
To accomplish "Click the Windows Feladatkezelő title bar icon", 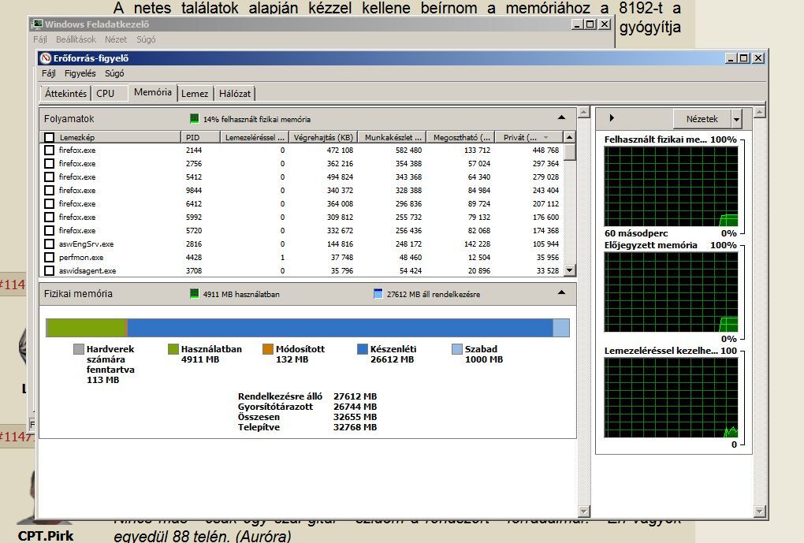I will [x=36, y=24].
